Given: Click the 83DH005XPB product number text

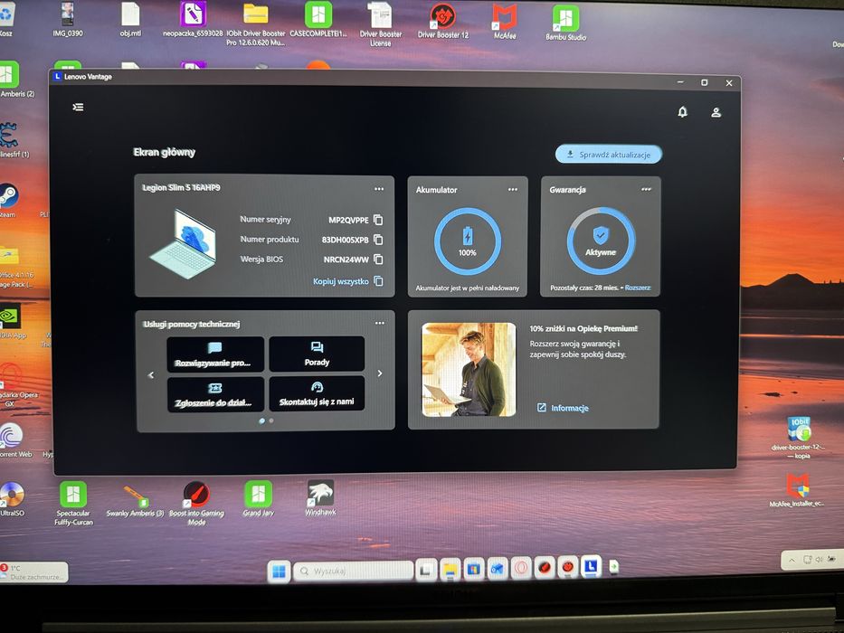Looking at the screenshot, I should [x=345, y=240].
